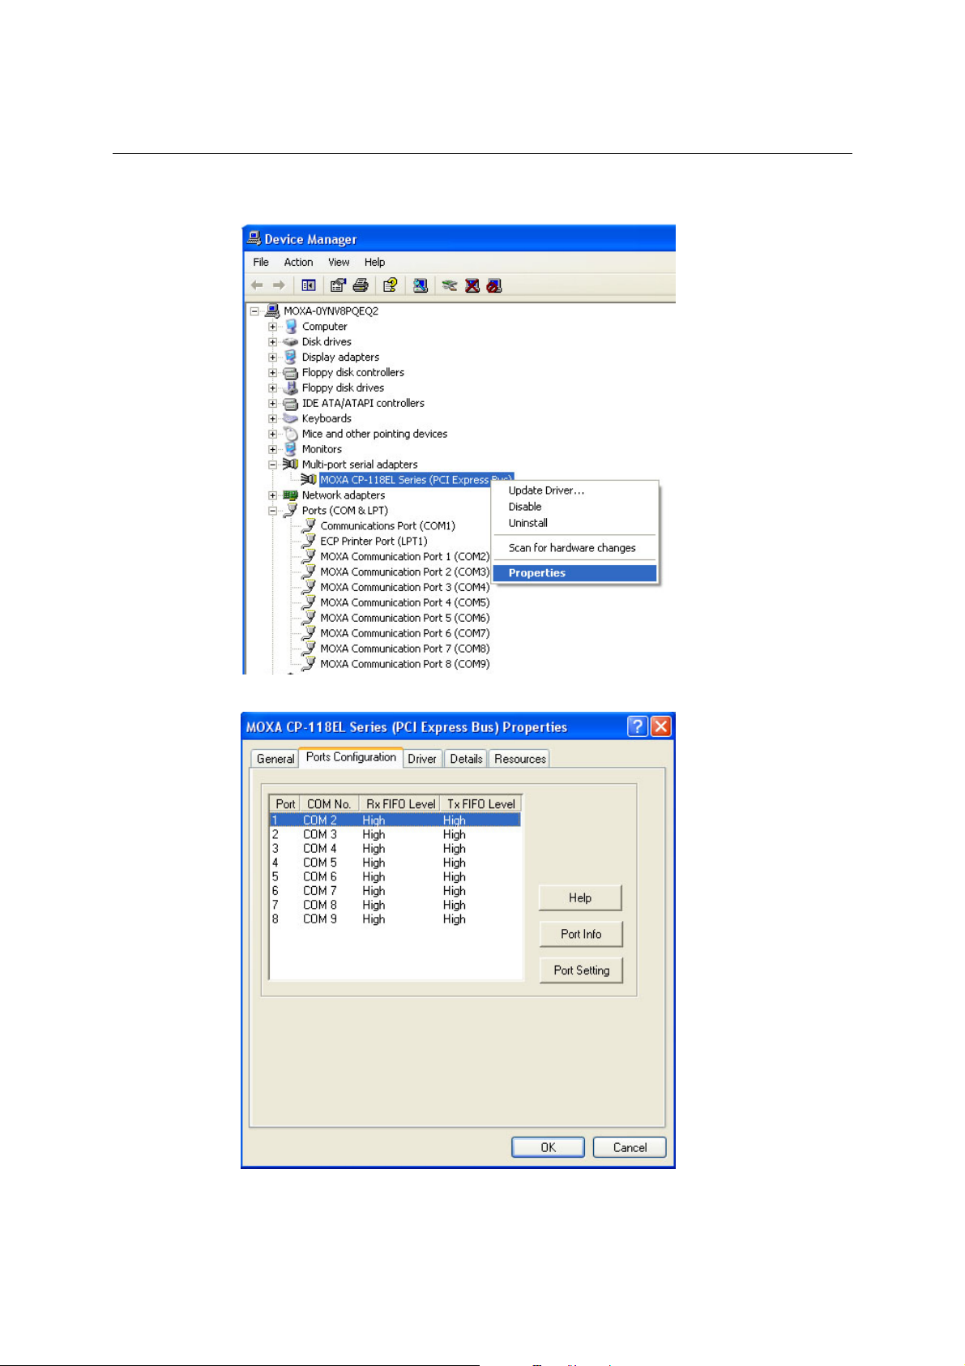Click the scan-for-hardware-changes toolbar icon

(420, 285)
